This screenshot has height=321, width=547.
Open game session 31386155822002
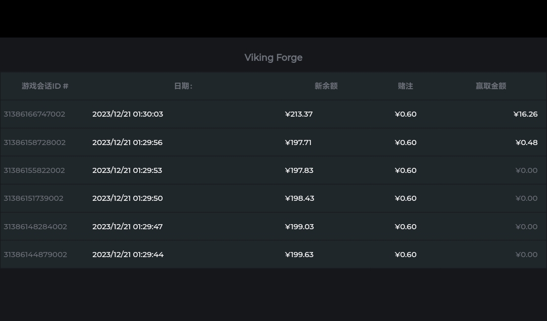(34, 170)
